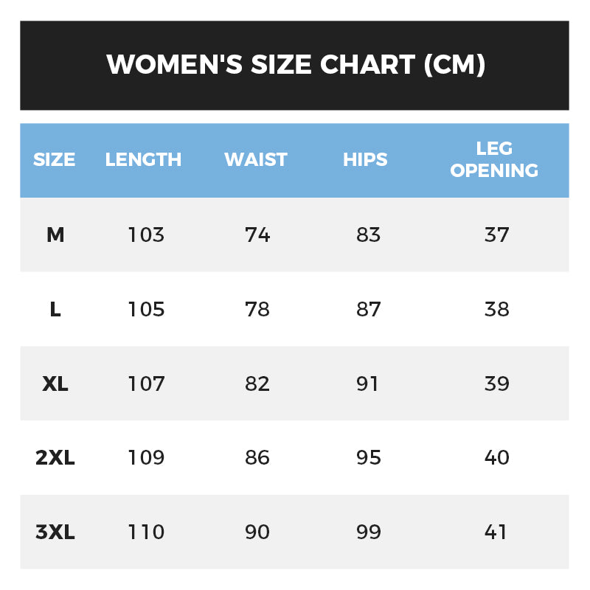Click the XL size row label
This screenshot has width=590, height=590.
[55, 384]
